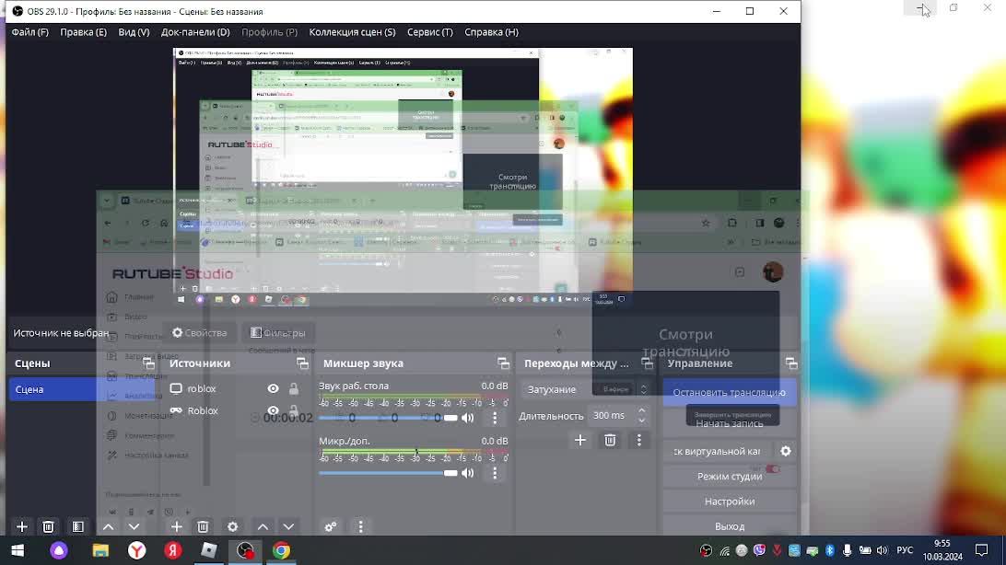Screen dimensions: 1006x565
Task: Open the Коллекция сцен (S) menu
Action: coord(352,32)
